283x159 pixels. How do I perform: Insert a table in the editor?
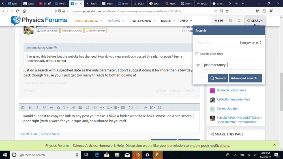pos(123,108)
